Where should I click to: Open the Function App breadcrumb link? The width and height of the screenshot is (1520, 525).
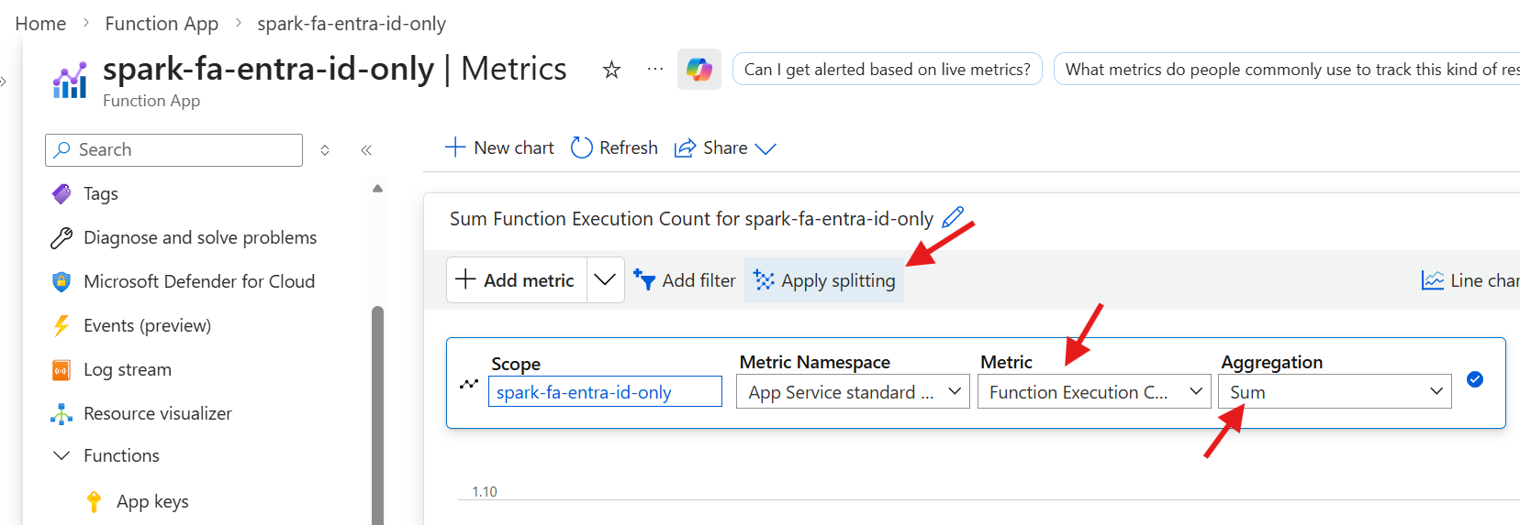162,24
